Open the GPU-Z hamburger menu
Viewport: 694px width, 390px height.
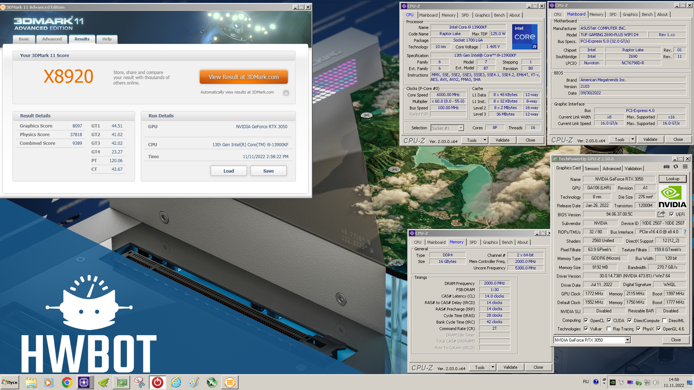pos(685,167)
